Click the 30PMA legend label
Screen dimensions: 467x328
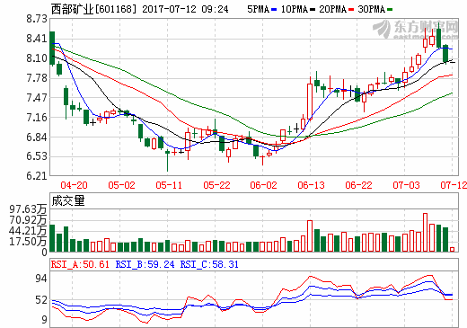point(372,9)
